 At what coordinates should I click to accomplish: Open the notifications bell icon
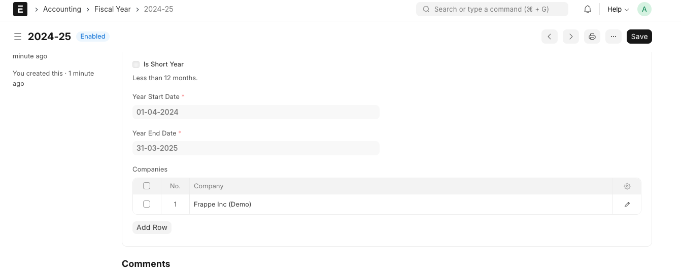coord(588,9)
